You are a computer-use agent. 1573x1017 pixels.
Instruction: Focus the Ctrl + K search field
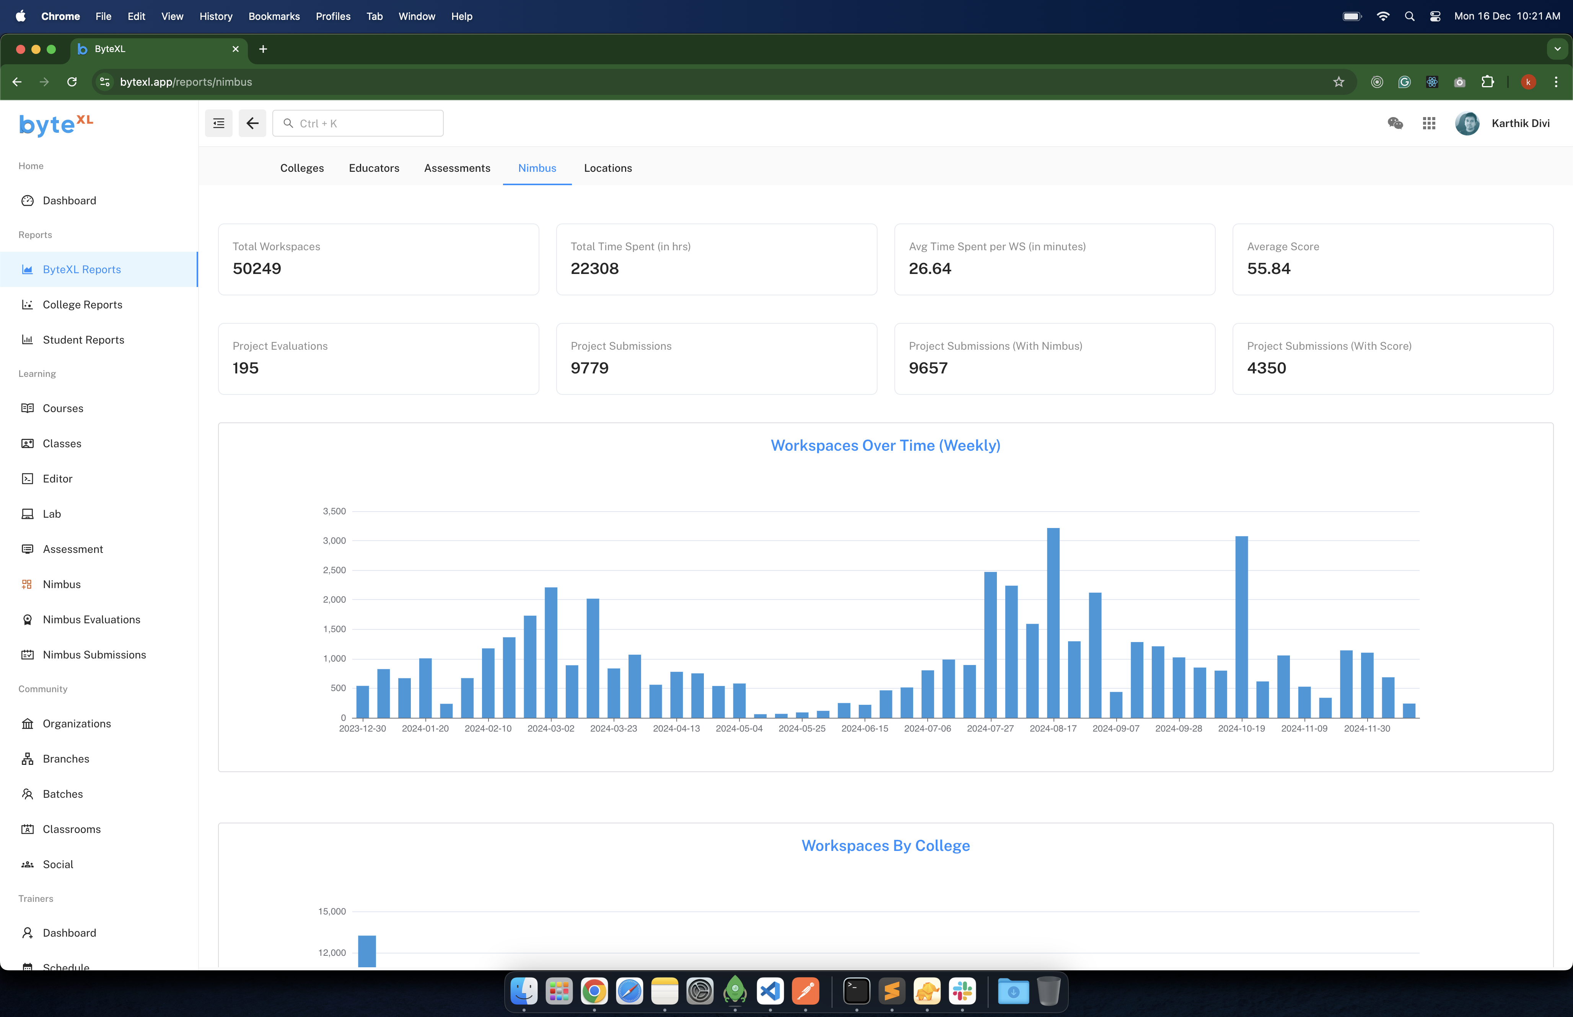[x=358, y=124]
